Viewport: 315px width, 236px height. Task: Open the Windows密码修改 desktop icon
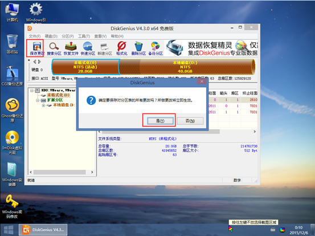coord(12,206)
